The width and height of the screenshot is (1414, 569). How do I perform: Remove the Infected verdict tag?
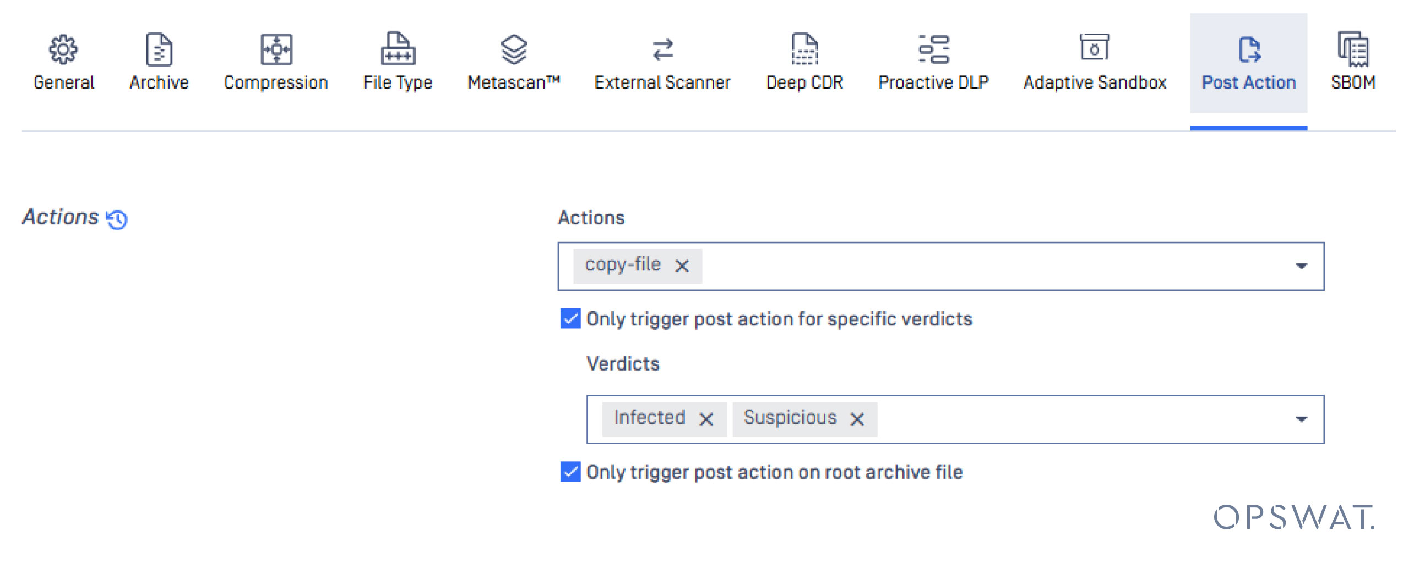click(706, 418)
